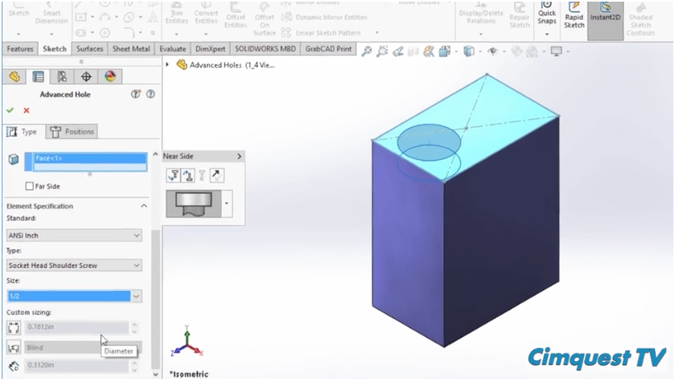Click the scroll down arrow in PropertyManager
This screenshot has height=379, width=675.
[x=156, y=374]
